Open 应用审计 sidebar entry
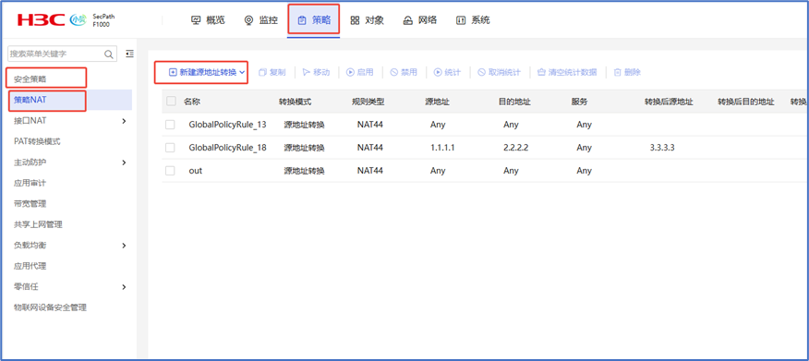The width and height of the screenshot is (809, 361). [30, 183]
